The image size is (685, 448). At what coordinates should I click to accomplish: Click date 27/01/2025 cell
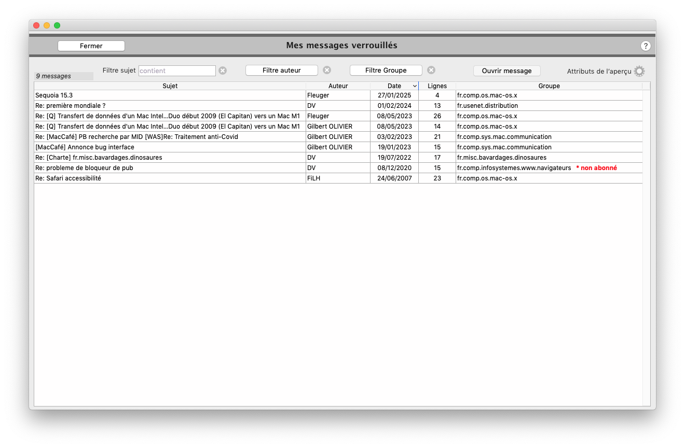pos(394,95)
